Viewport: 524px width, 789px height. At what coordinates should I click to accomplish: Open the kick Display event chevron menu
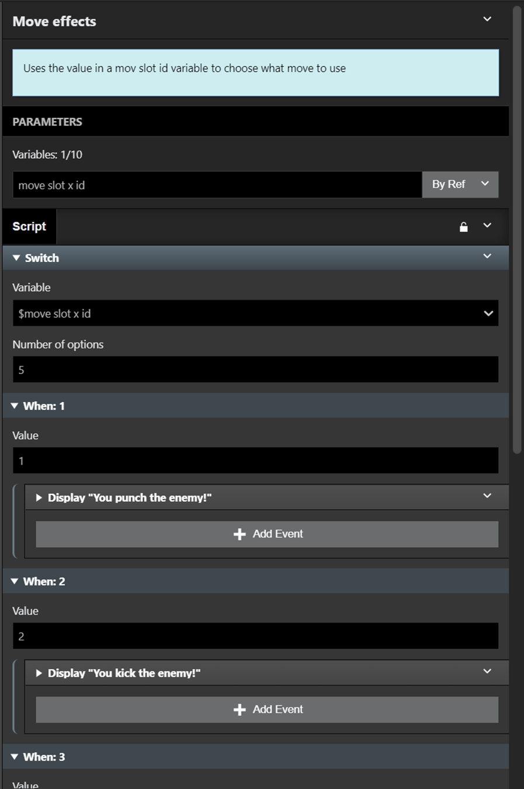(x=487, y=672)
